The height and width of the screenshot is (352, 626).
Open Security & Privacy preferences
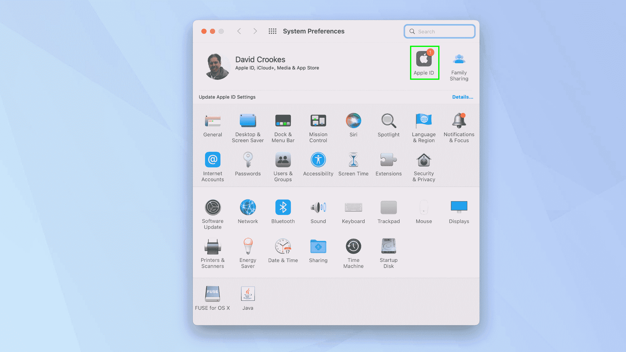click(x=423, y=166)
